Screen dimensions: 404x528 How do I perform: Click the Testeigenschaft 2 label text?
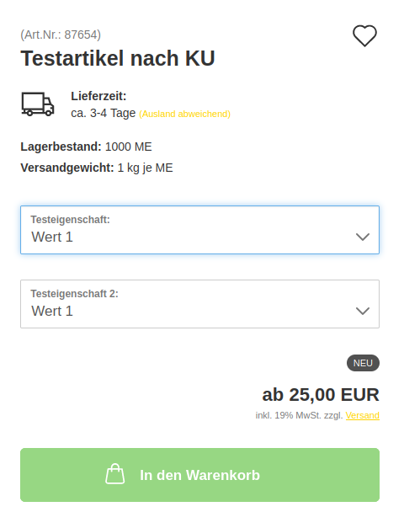tap(74, 294)
